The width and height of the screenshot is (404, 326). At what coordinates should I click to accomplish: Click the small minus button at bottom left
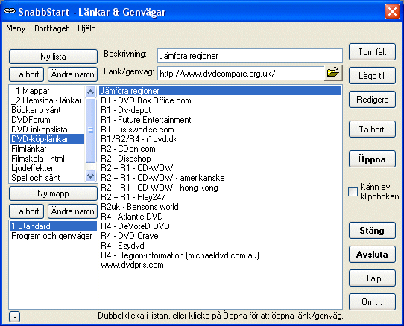click(14, 317)
